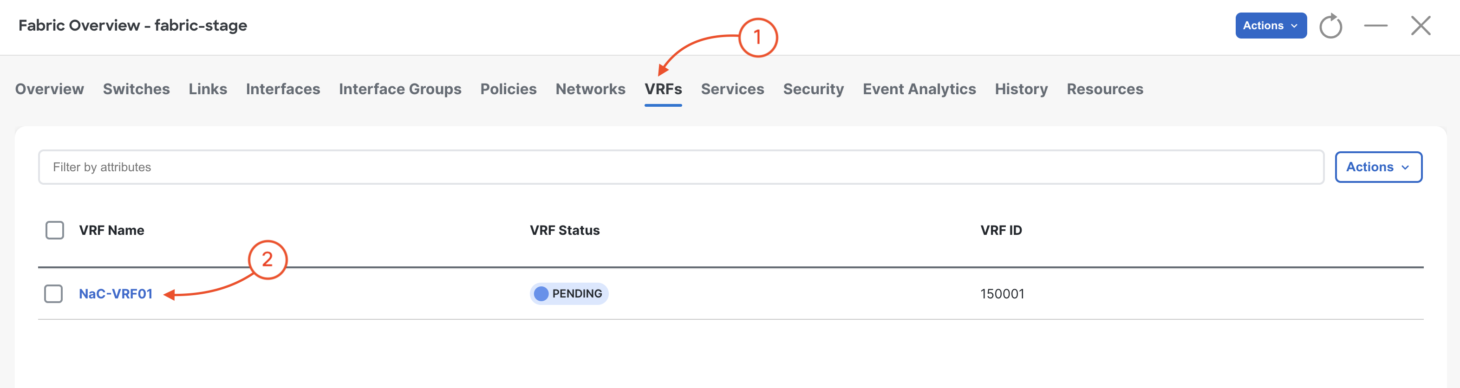View the Resources tab
The width and height of the screenshot is (1460, 388).
tap(1105, 89)
